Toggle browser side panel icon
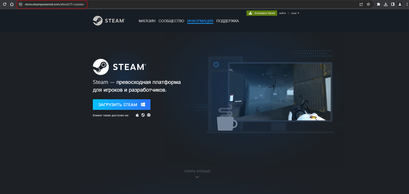 pos(393,4)
